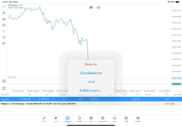The height and width of the screenshot is (127, 182).
Task: Open the ประวัติ (history) tab
Action: (x=79, y=119)
